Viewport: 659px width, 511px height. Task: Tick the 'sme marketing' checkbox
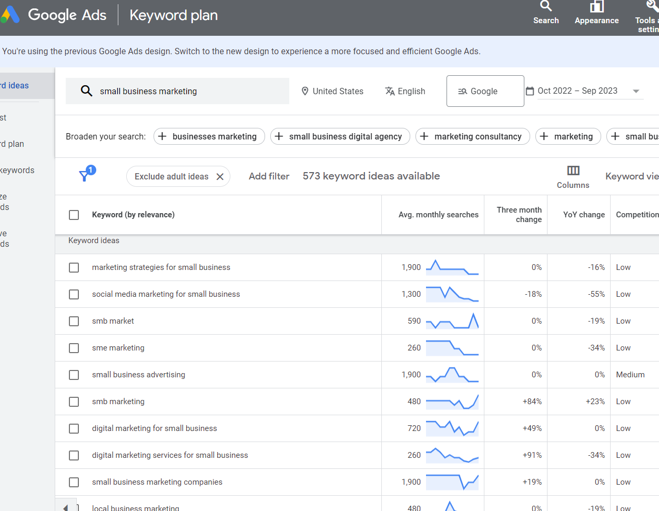click(x=74, y=348)
